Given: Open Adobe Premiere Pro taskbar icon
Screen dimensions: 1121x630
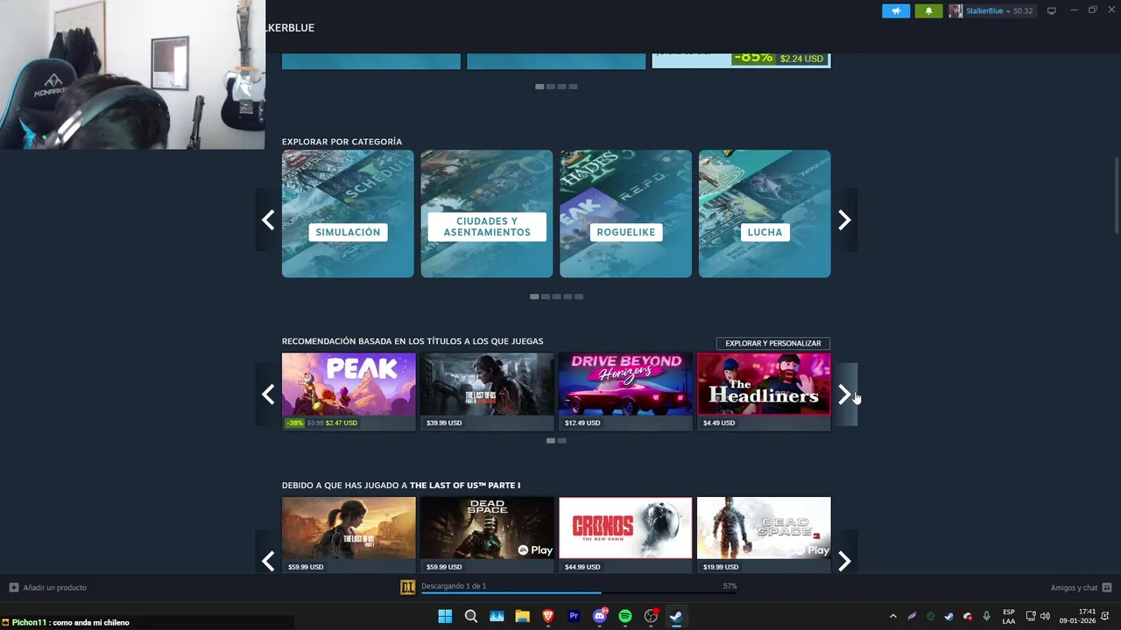Looking at the screenshot, I should [574, 616].
